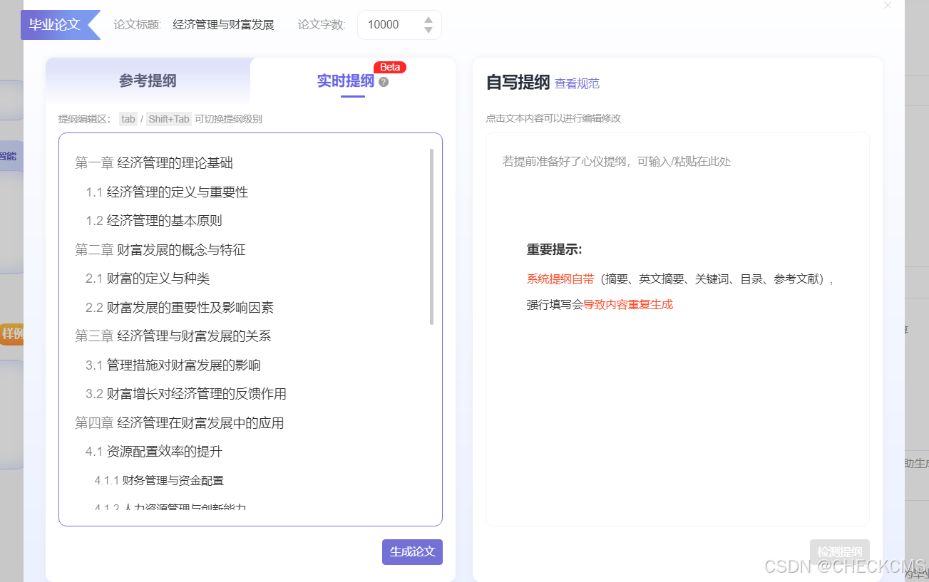The width and height of the screenshot is (929, 582).
Task: Increase word count with the up arrow
Action: (428, 20)
